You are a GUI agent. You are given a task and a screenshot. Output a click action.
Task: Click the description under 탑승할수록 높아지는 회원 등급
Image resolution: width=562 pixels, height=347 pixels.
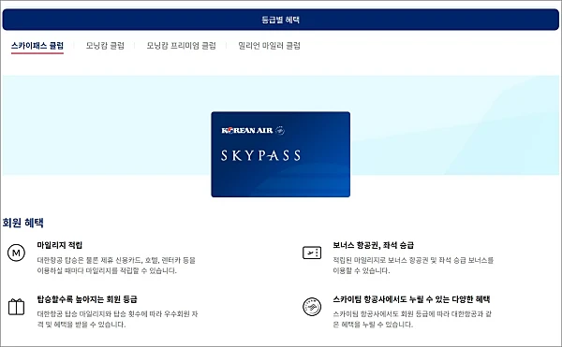[118, 319]
